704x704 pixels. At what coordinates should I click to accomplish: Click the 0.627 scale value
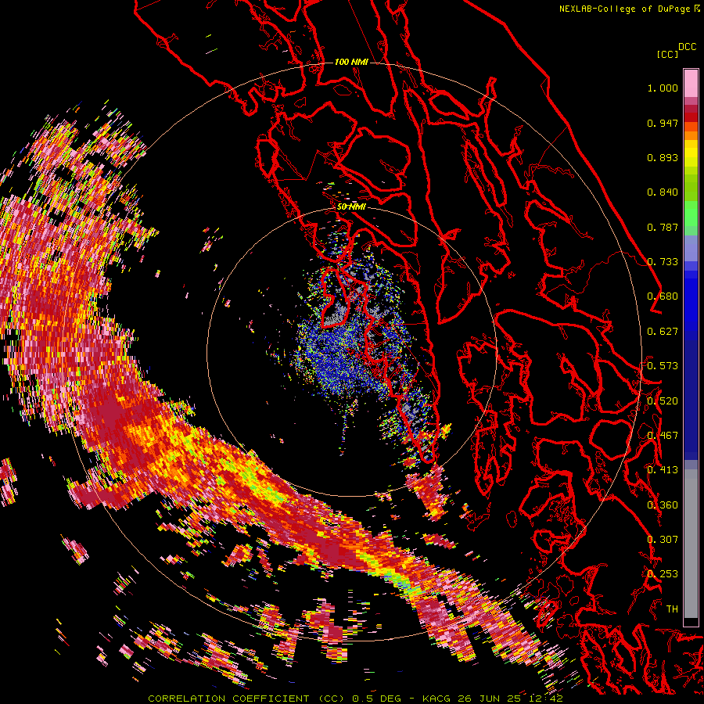pos(663,332)
